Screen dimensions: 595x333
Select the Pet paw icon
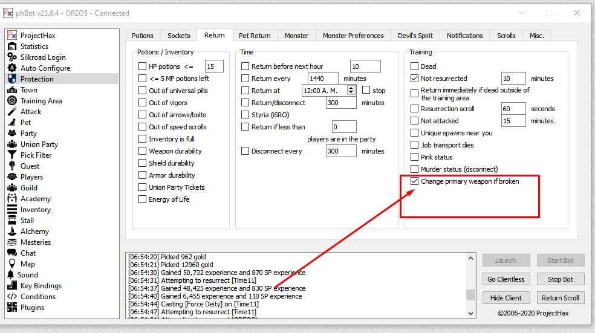click(x=12, y=123)
